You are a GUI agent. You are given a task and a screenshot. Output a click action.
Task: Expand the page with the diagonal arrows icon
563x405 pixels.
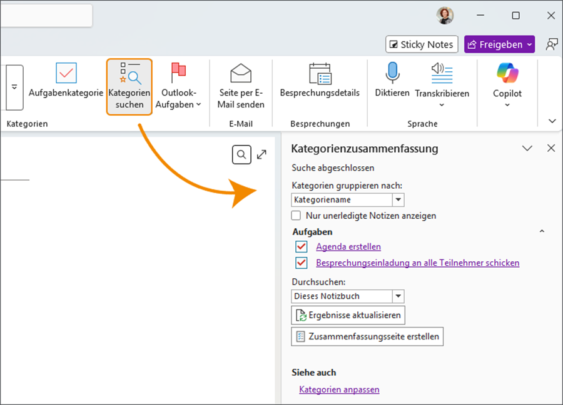point(262,154)
